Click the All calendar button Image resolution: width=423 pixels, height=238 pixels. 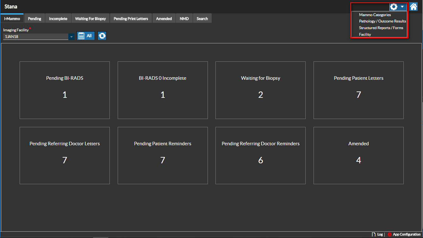coord(85,36)
